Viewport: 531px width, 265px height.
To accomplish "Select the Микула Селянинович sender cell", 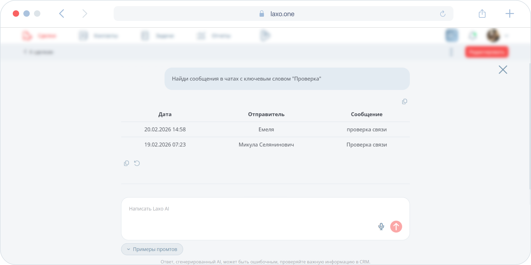I will click(266, 145).
